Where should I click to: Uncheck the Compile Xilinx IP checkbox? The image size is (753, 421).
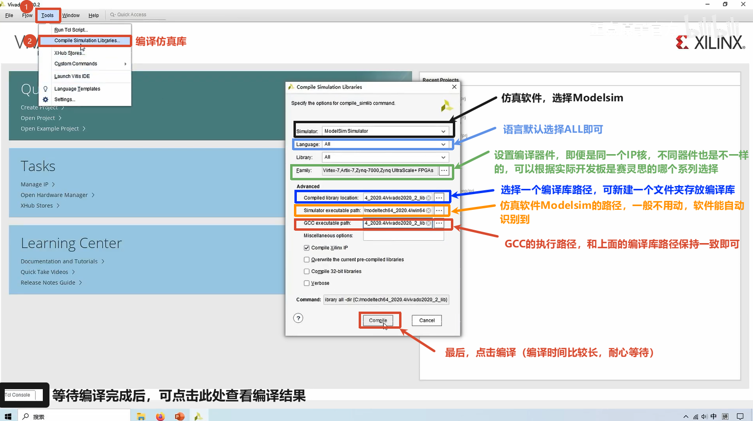[307, 248]
